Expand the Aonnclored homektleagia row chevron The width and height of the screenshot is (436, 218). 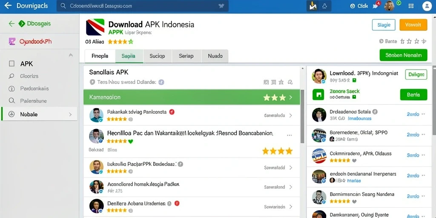pyautogui.click(x=290, y=187)
